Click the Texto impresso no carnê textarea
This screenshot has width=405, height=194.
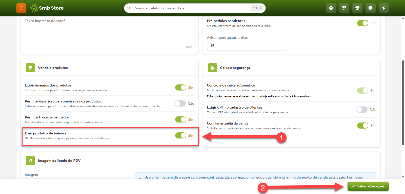click(110, 34)
